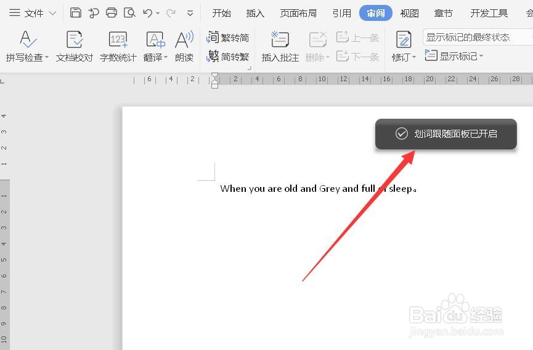Click the Redo icon
The width and height of the screenshot is (533, 350).
point(171,14)
